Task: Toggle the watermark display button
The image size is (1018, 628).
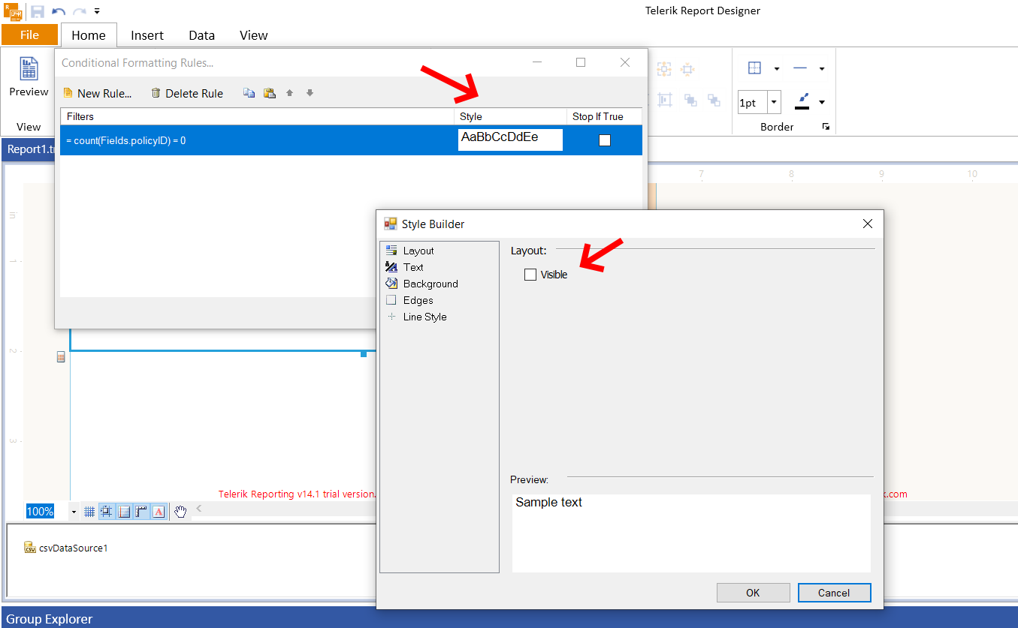Action: tap(159, 512)
